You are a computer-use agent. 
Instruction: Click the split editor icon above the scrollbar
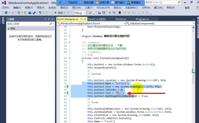[193, 27]
